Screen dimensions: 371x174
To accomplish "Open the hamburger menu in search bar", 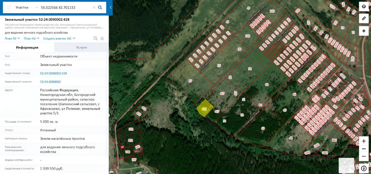I will (9, 8).
